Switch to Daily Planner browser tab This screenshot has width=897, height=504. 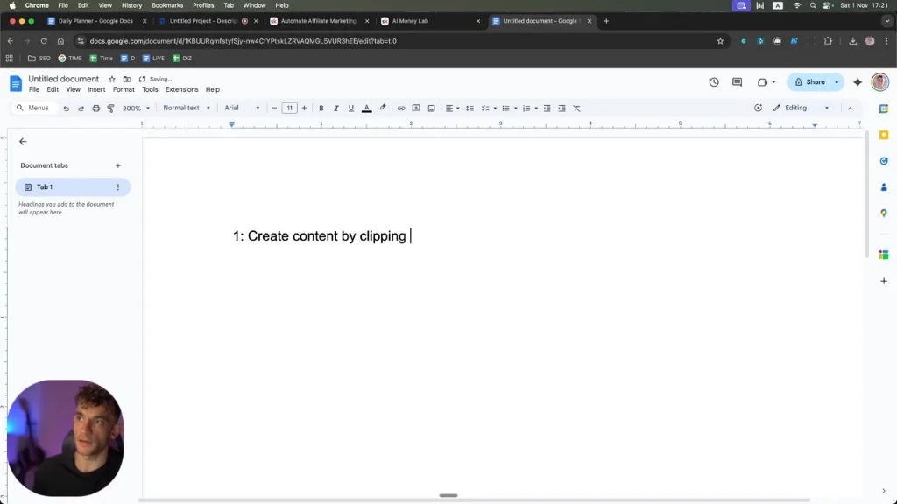[x=96, y=21]
